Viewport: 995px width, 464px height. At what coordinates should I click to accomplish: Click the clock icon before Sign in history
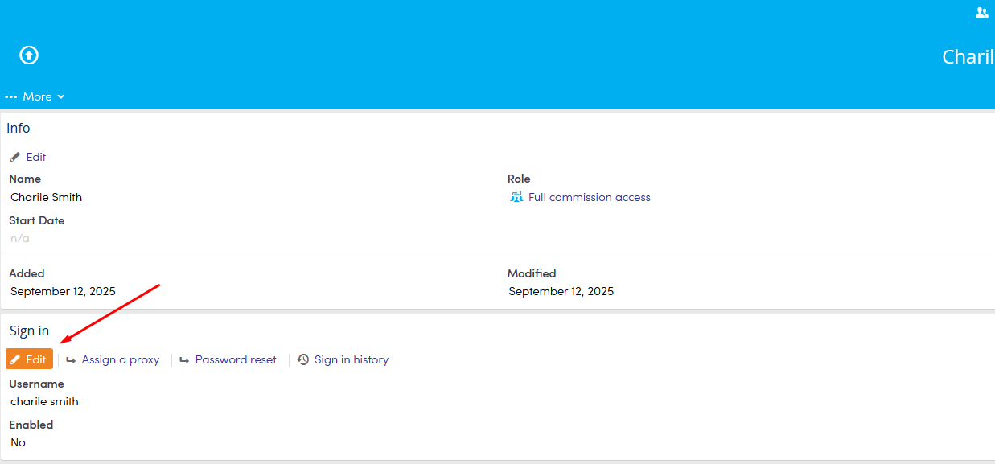[x=303, y=359]
